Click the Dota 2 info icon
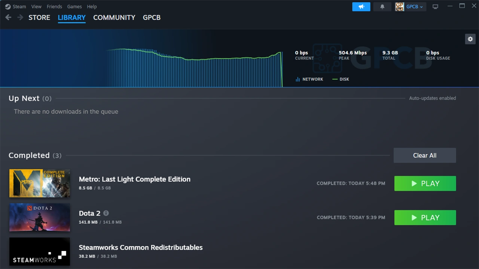The height and width of the screenshot is (269, 479). (106, 213)
